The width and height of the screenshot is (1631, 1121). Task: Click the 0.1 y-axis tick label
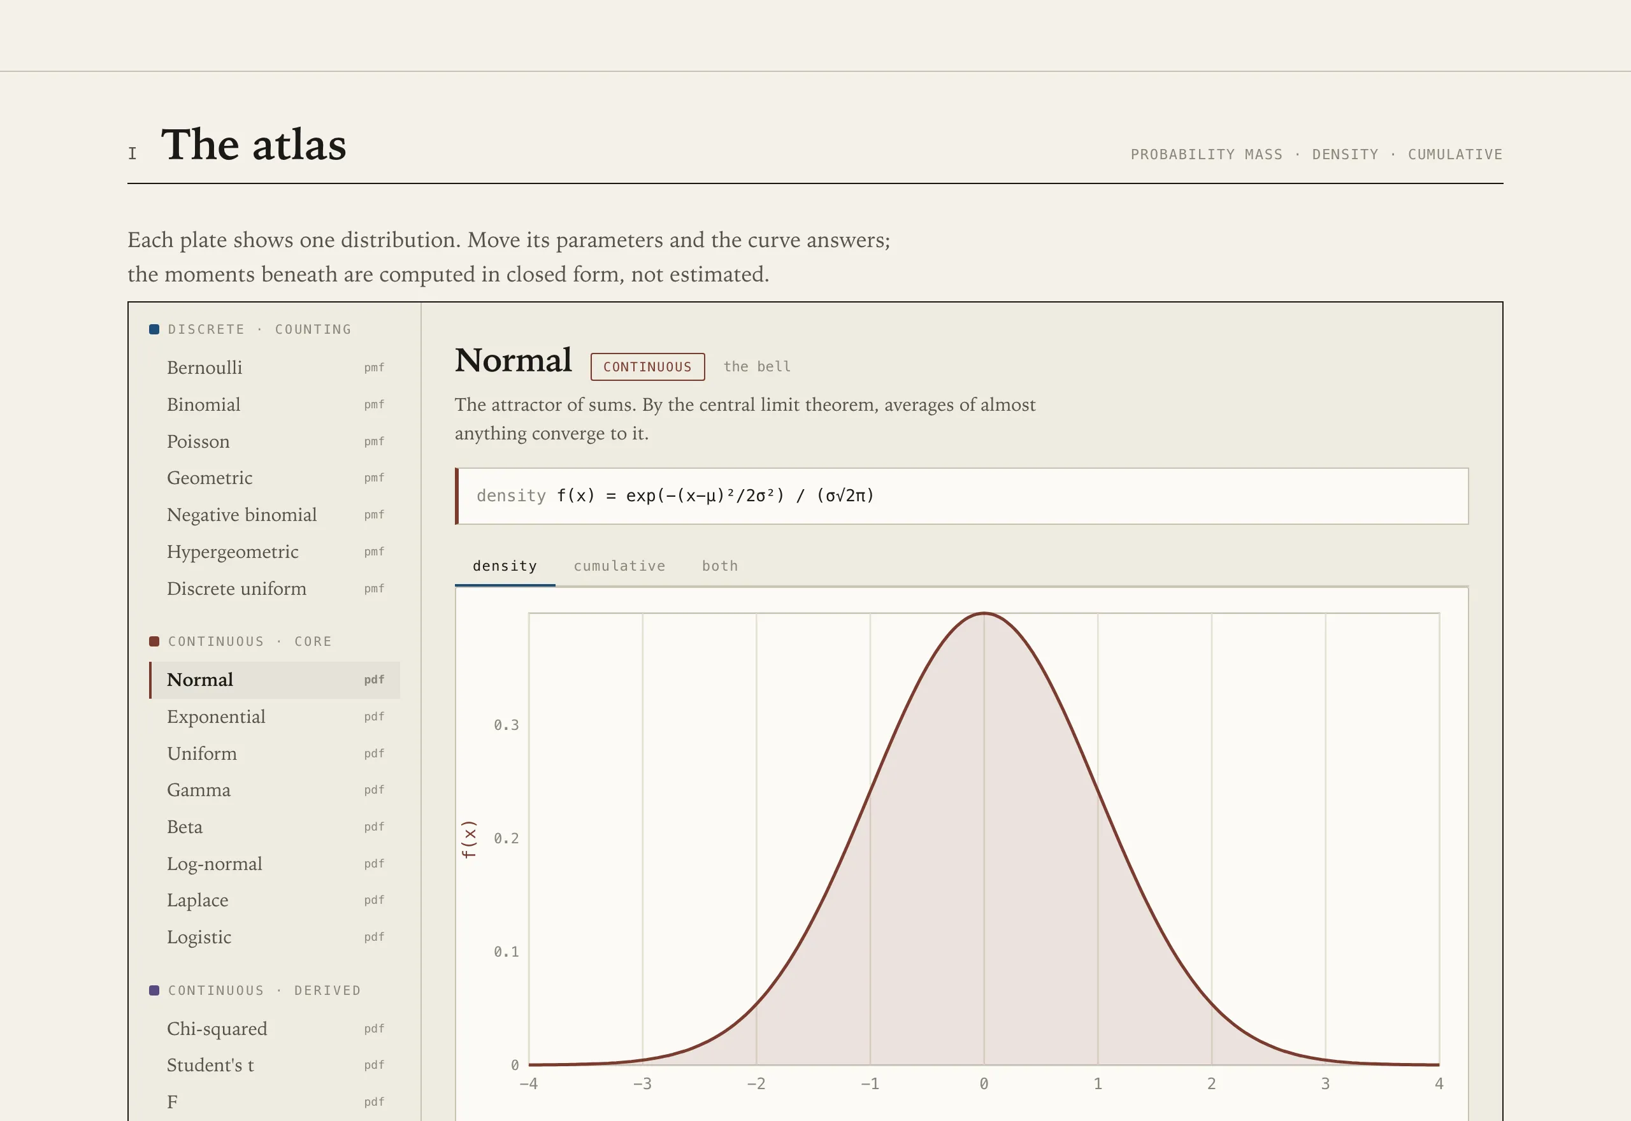[x=507, y=952]
